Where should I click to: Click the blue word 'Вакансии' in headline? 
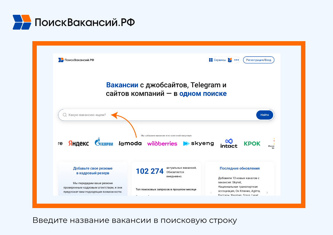click(122, 85)
